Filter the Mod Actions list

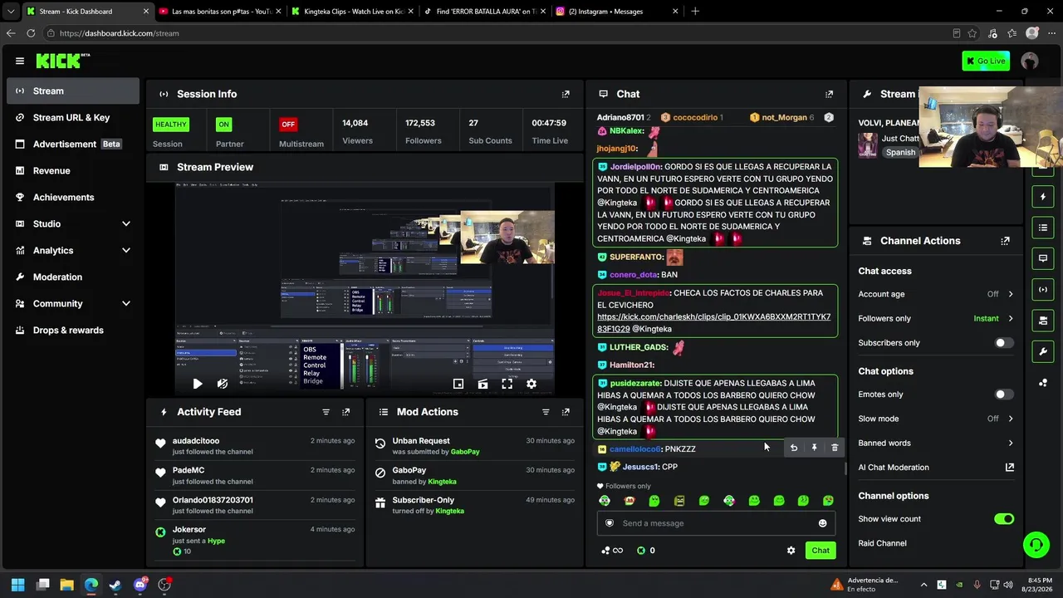(546, 412)
